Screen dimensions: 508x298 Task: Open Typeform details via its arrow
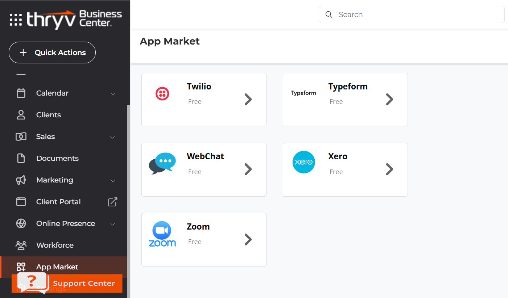pyautogui.click(x=389, y=99)
